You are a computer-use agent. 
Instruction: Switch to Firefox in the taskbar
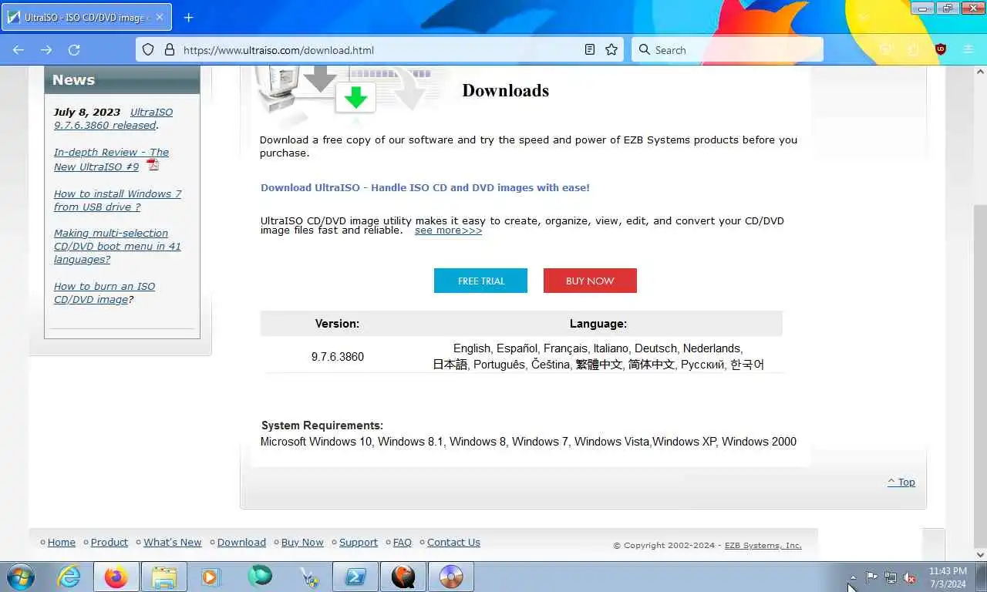[x=116, y=577]
